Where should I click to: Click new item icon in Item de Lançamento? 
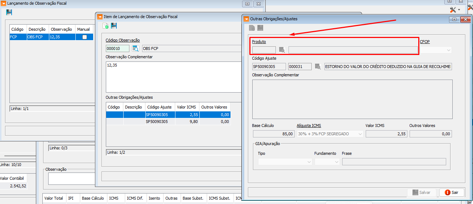coord(105,26)
